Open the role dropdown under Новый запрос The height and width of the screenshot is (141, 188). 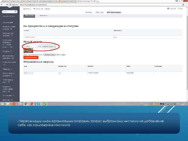pyautogui.click(x=31, y=46)
